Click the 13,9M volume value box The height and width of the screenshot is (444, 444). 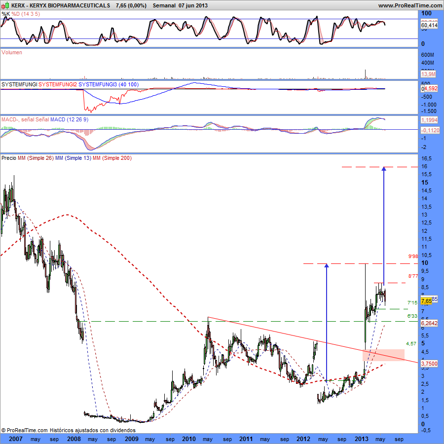428,74
